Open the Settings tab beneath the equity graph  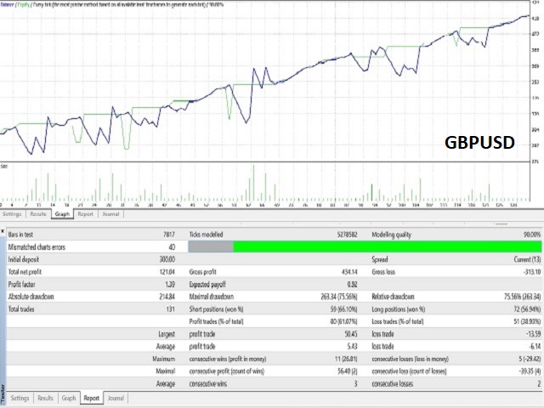coord(12,214)
